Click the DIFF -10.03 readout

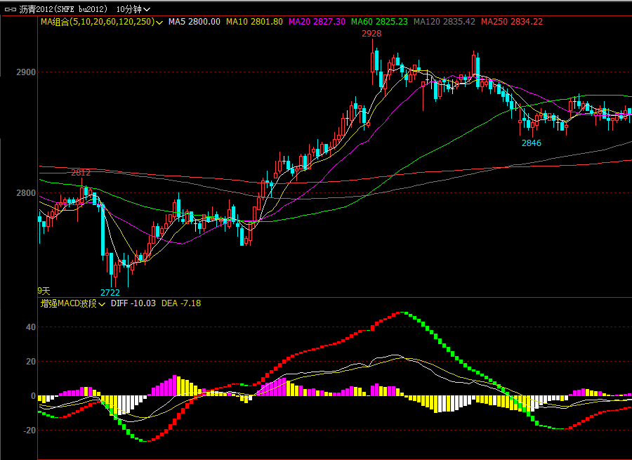[x=133, y=303]
